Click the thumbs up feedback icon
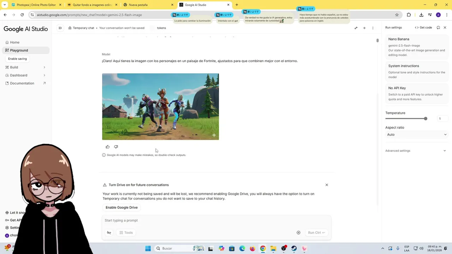The width and height of the screenshot is (452, 254). coord(108,147)
